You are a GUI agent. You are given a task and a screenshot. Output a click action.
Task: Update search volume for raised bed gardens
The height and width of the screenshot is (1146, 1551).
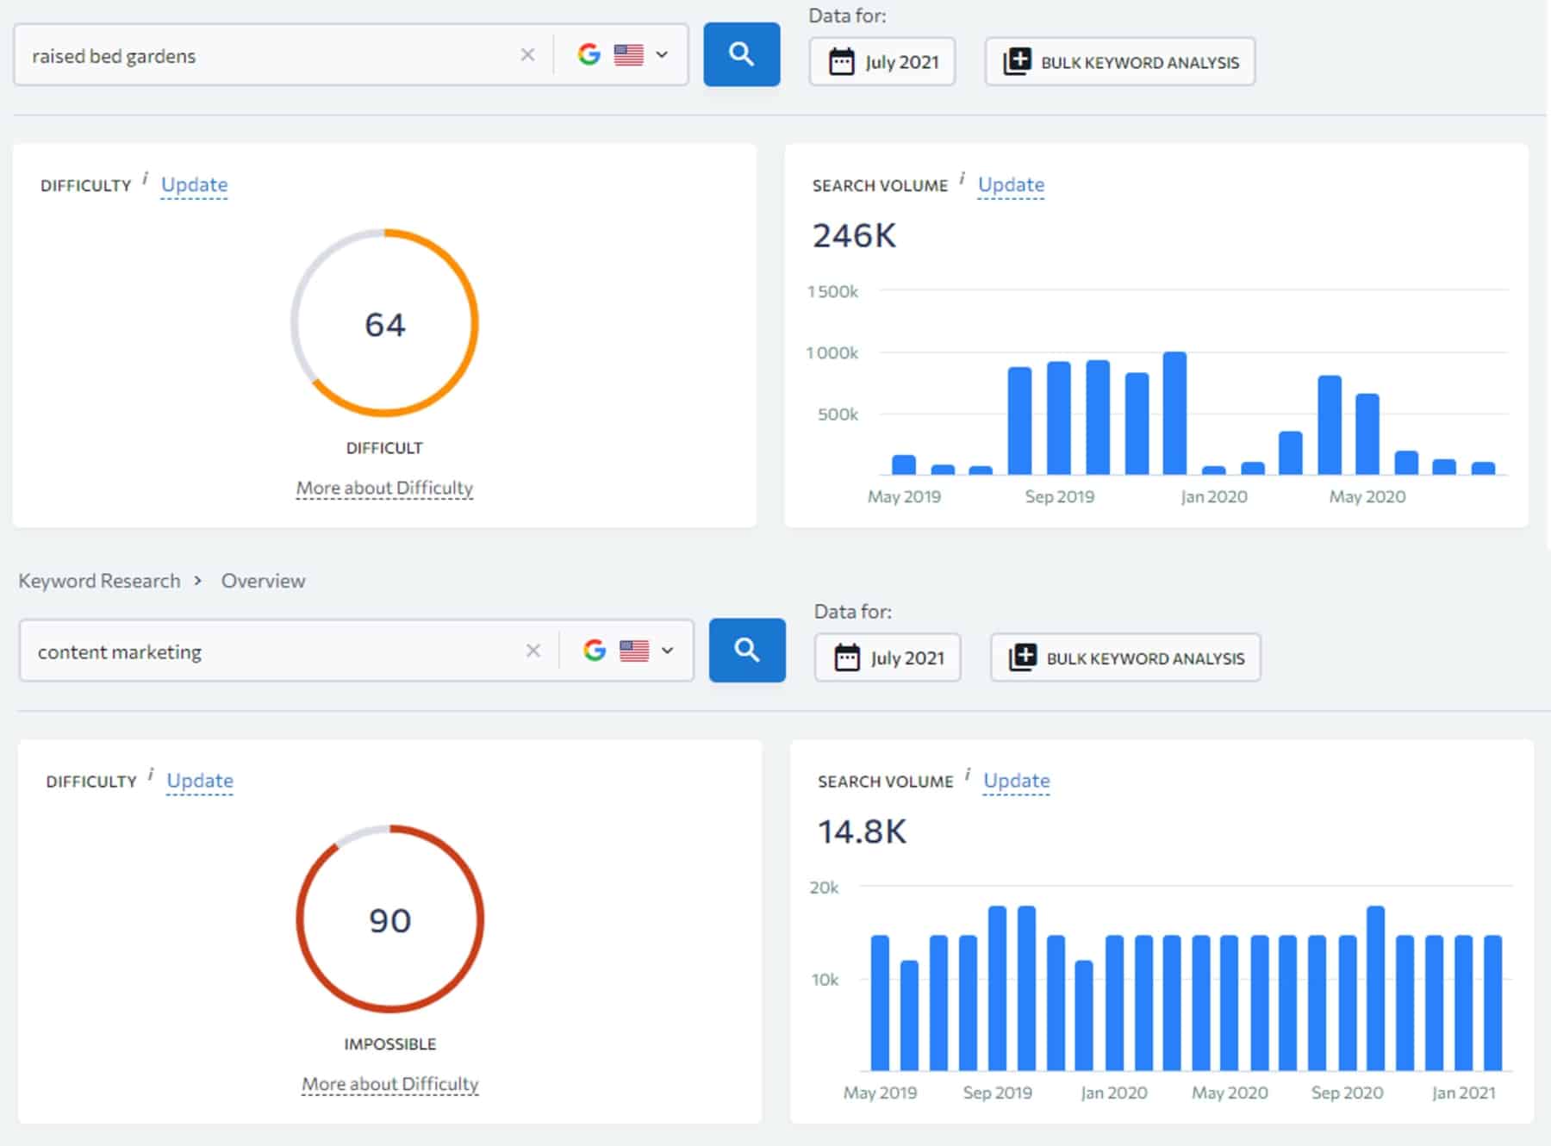click(1012, 184)
